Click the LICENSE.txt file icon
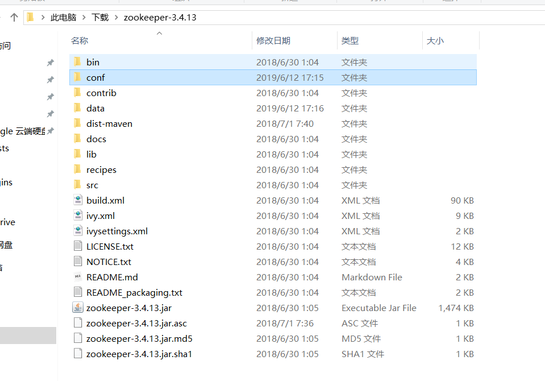The width and height of the screenshot is (545, 381). [78, 246]
